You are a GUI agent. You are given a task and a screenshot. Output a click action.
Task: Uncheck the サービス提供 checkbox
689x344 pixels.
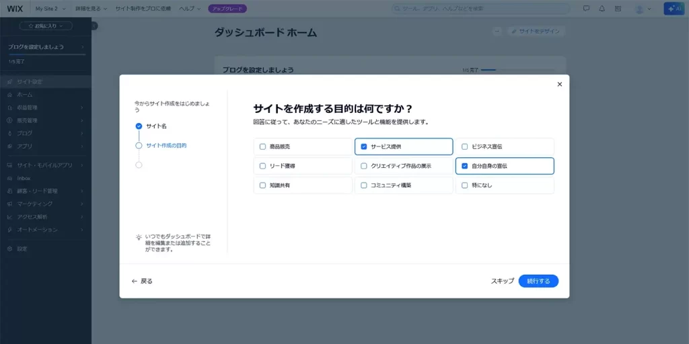click(x=364, y=146)
